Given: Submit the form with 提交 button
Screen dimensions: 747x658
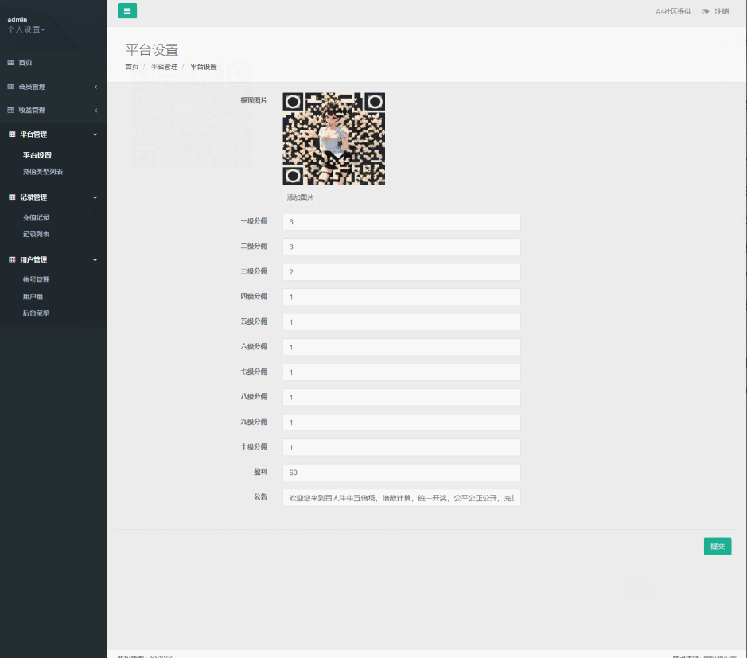Looking at the screenshot, I should (718, 546).
